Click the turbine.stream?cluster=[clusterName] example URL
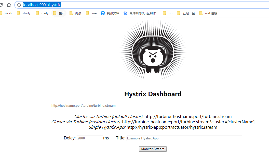Screen dimensions: 269x155 coord(188,122)
